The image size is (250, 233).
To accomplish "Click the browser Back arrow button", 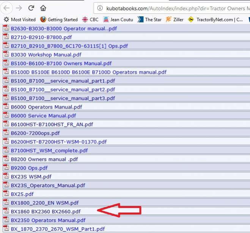I will click(7, 8).
